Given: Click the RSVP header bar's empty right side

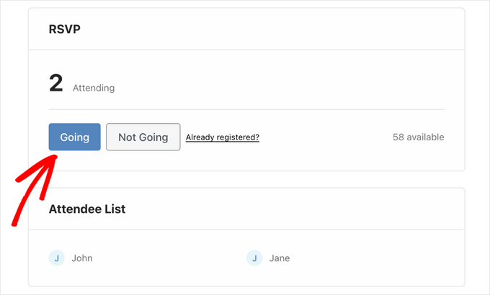Looking at the screenshot, I should pos(324,29).
